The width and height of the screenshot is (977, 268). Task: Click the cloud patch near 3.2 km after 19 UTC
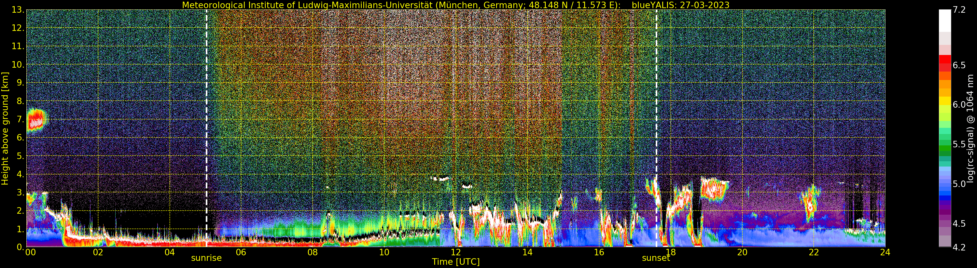tap(714, 190)
